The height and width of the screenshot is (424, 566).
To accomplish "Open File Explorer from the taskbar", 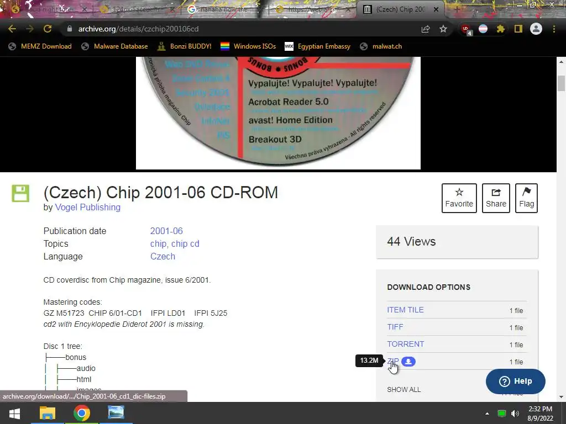I will click(48, 413).
